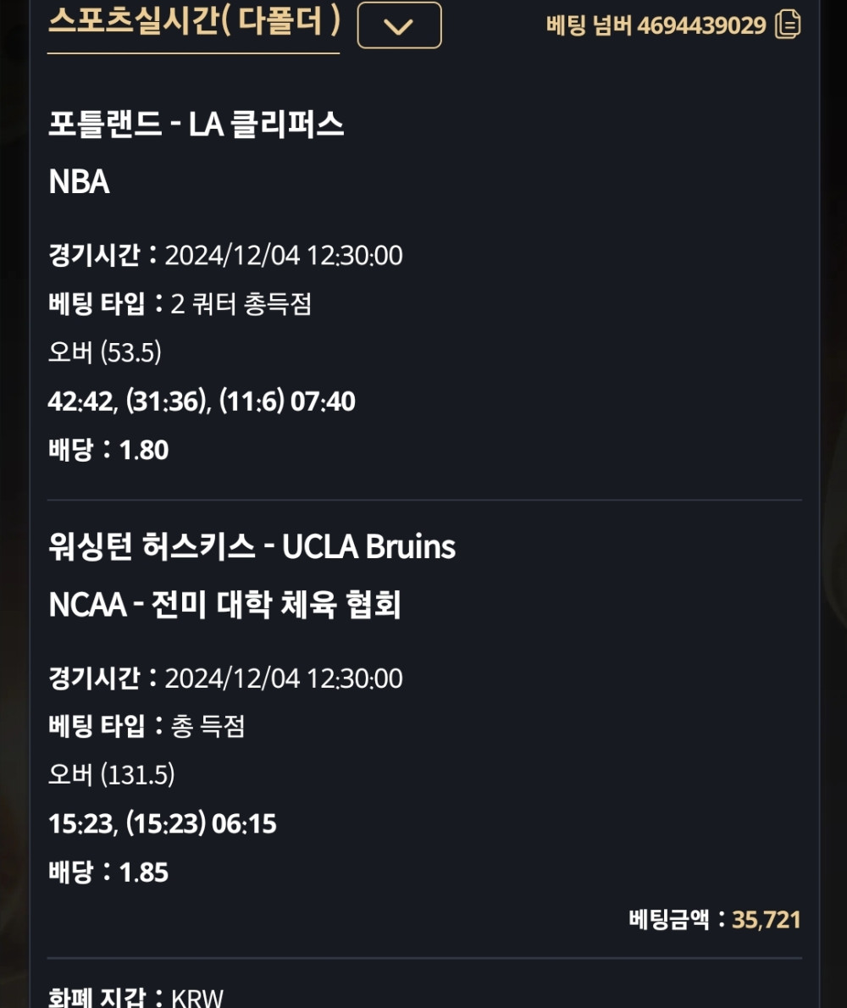Click the NCAA - 전미 대학 체육 협회 league
This screenshot has height=1008, width=847.
coord(224,605)
